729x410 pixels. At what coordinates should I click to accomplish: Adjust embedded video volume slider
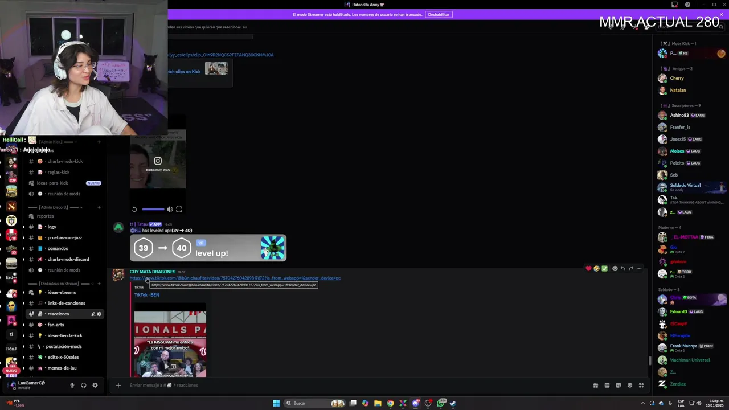point(153,210)
